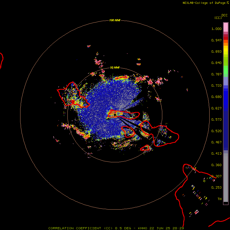Click the 0.5 DEG elevation text
This screenshot has height=230, width=230.
123,228
